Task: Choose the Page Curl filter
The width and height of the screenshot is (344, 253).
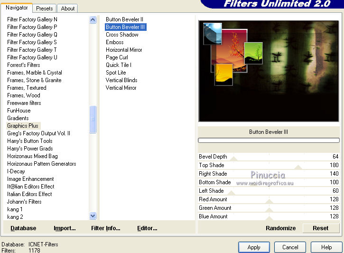Action: (x=117, y=57)
